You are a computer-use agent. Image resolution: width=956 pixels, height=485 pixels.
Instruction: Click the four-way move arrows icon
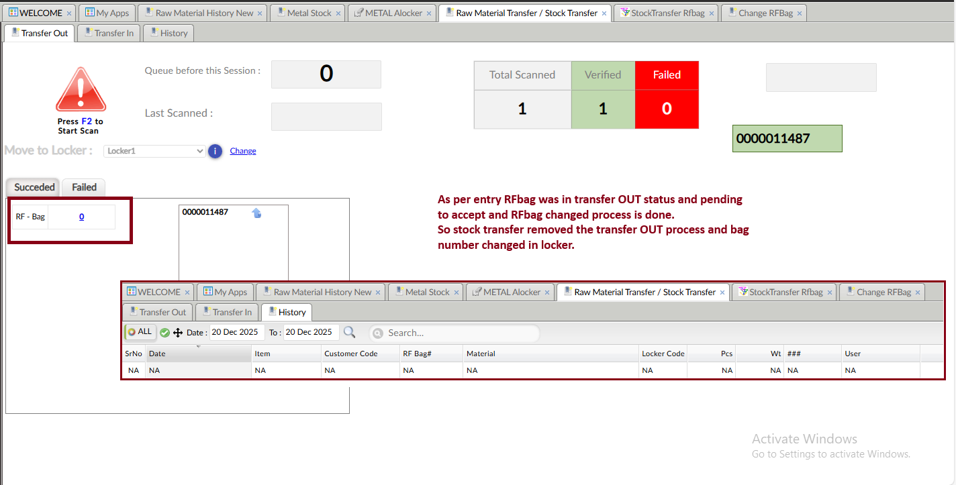tap(178, 333)
